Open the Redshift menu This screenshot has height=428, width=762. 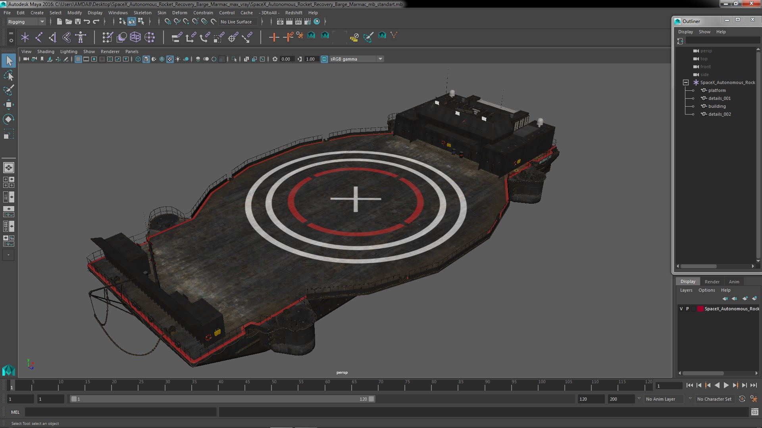point(294,13)
